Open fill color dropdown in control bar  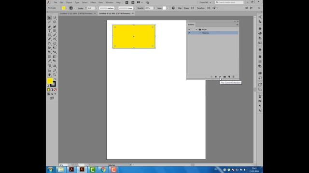coord(67,8)
